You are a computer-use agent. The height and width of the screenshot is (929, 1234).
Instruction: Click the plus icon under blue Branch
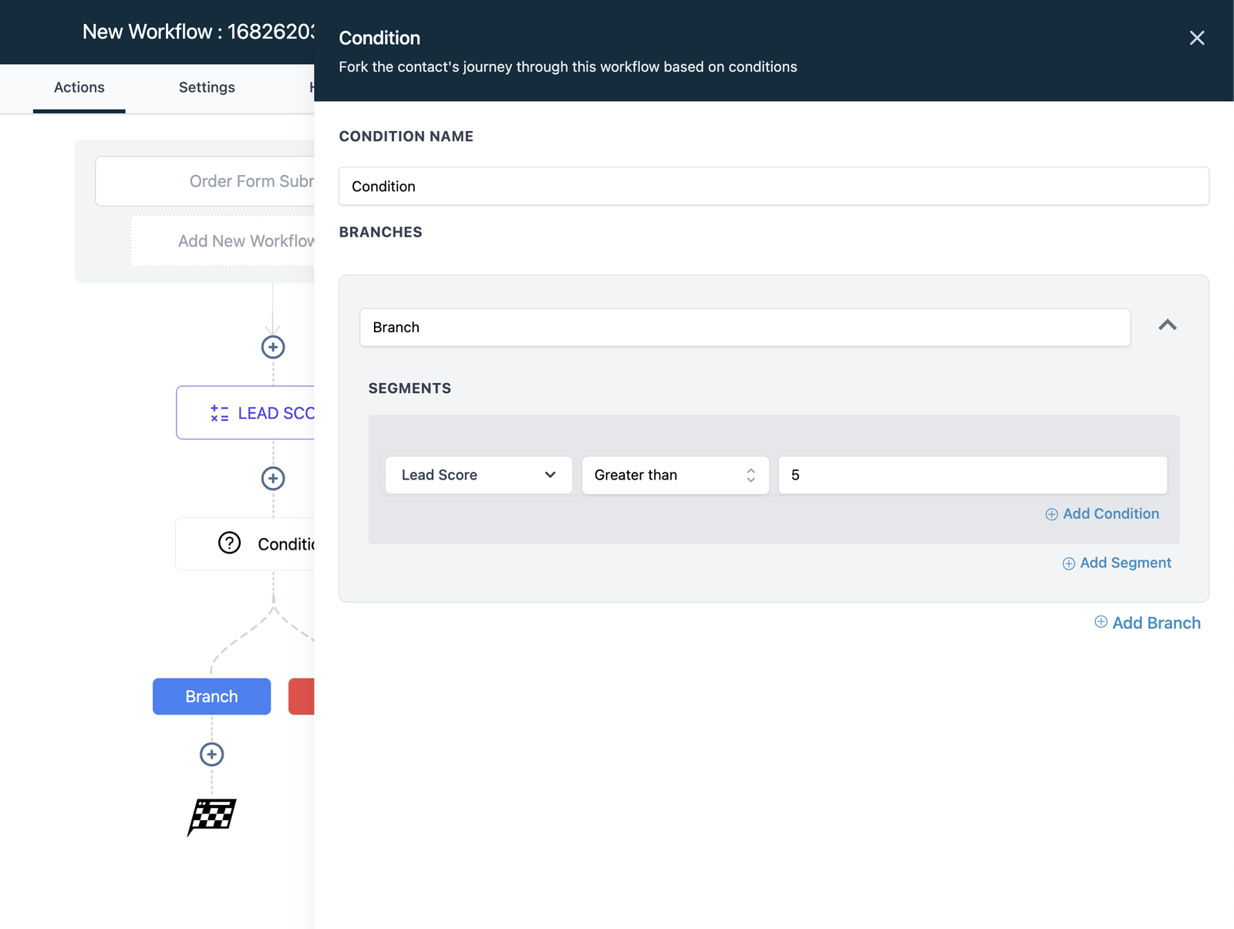pos(212,754)
